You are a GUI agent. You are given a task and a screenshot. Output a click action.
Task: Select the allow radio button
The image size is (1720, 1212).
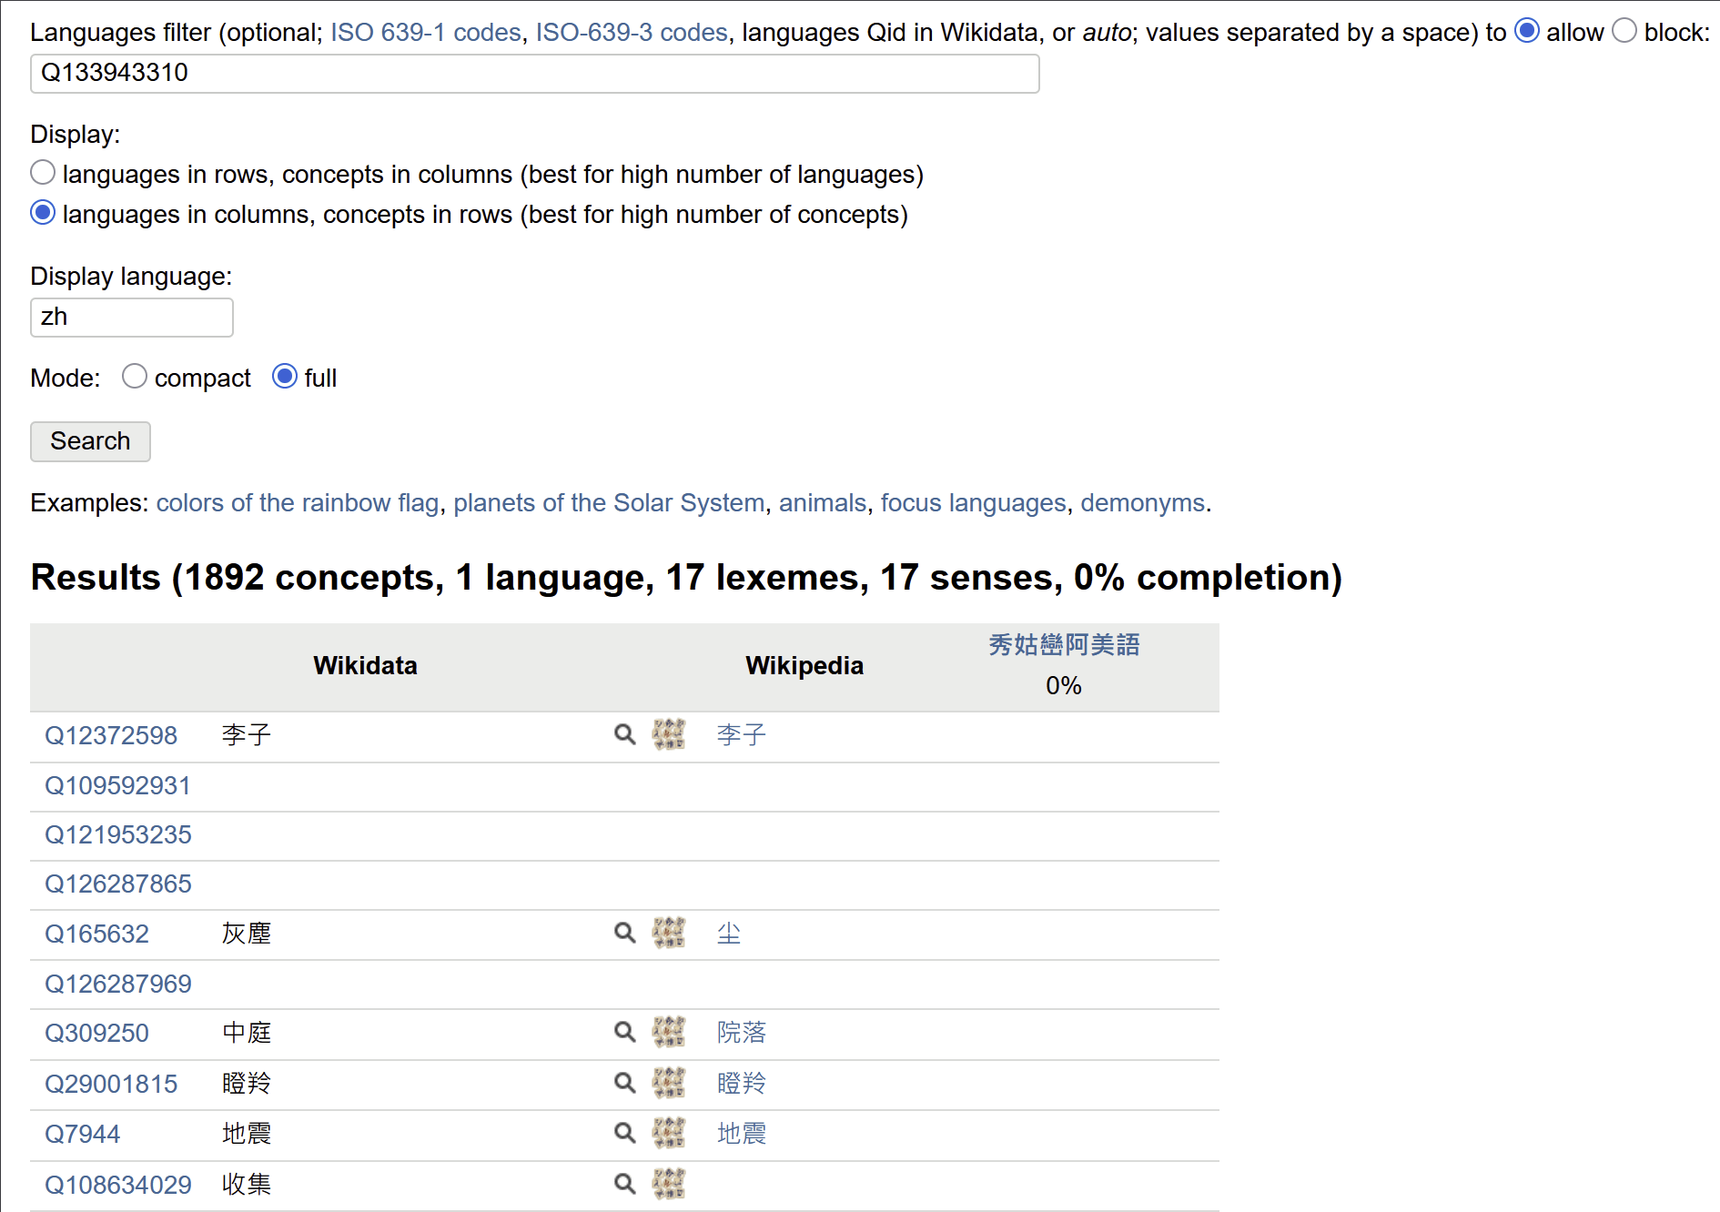tap(1527, 31)
